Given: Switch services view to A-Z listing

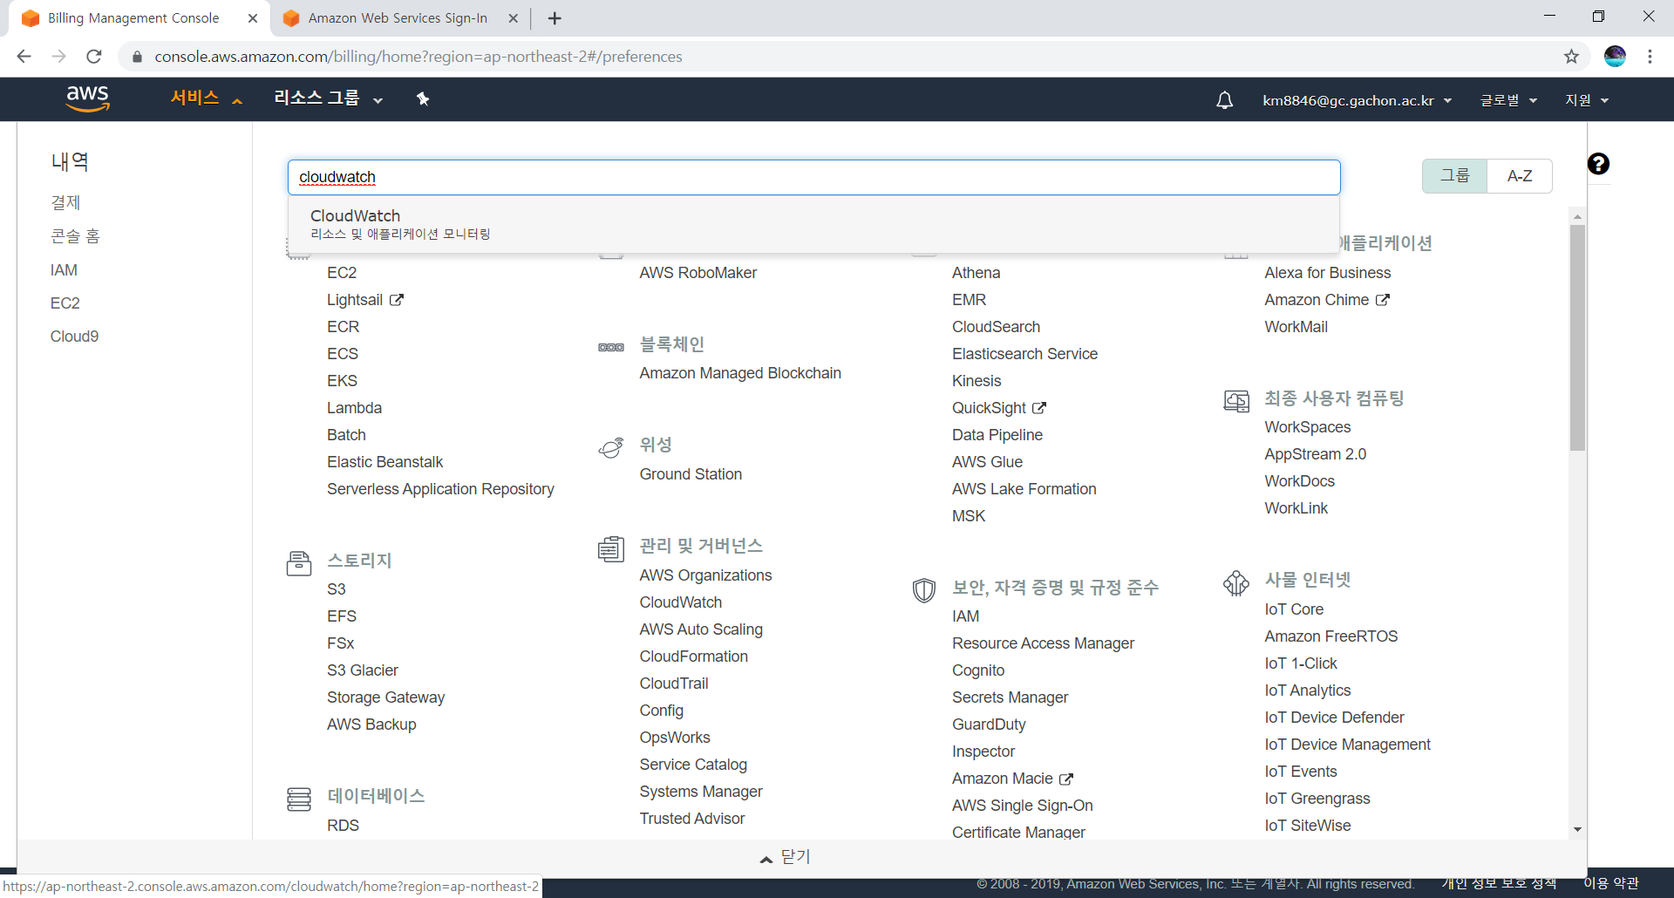Looking at the screenshot, I should tap(1520, 176).
